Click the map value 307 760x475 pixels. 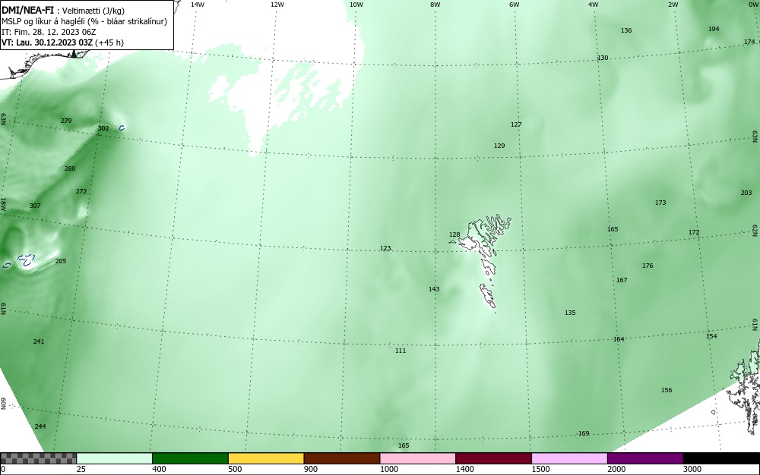35,206
